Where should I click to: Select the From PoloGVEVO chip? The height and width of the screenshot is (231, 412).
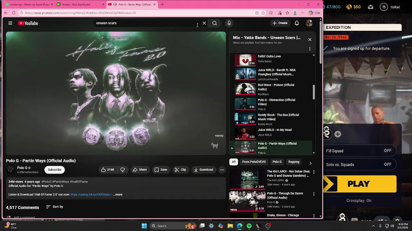pos(254,162)
